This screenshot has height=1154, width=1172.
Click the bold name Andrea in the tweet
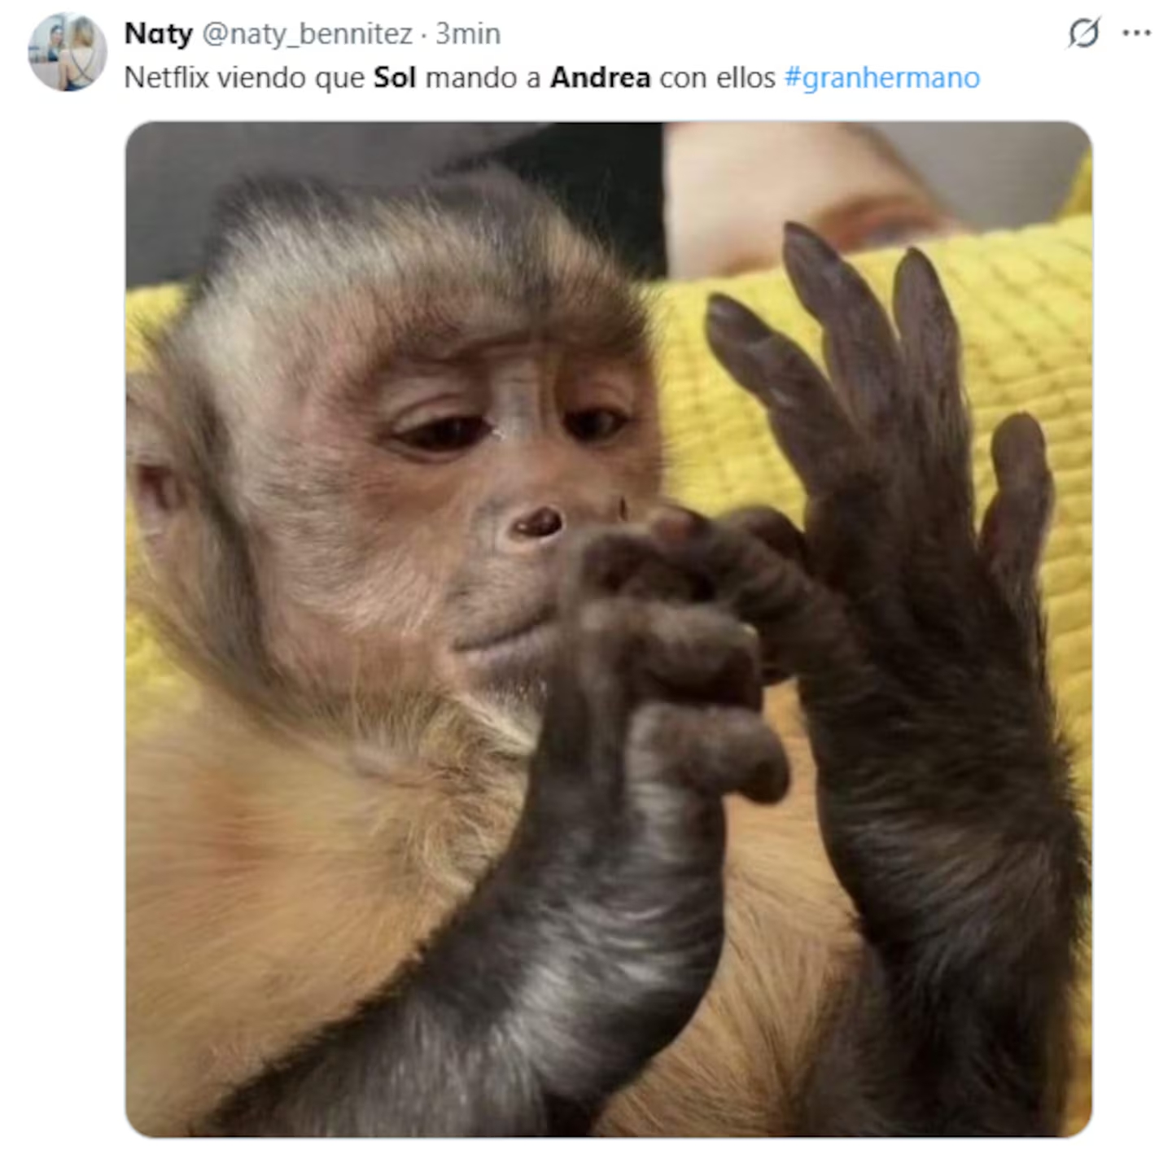[x=600, y=78]
